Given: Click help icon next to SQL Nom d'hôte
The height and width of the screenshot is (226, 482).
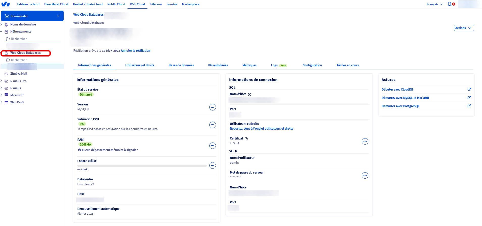Looking at the screenshot, I should click(249, 94).
